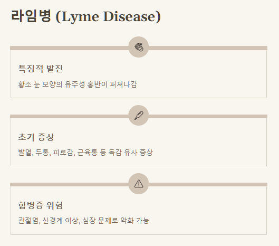This screenshot has width=279, height=246.
Task: Click the 관절염, 신경계 이상 description text
Action: [84, 221]
